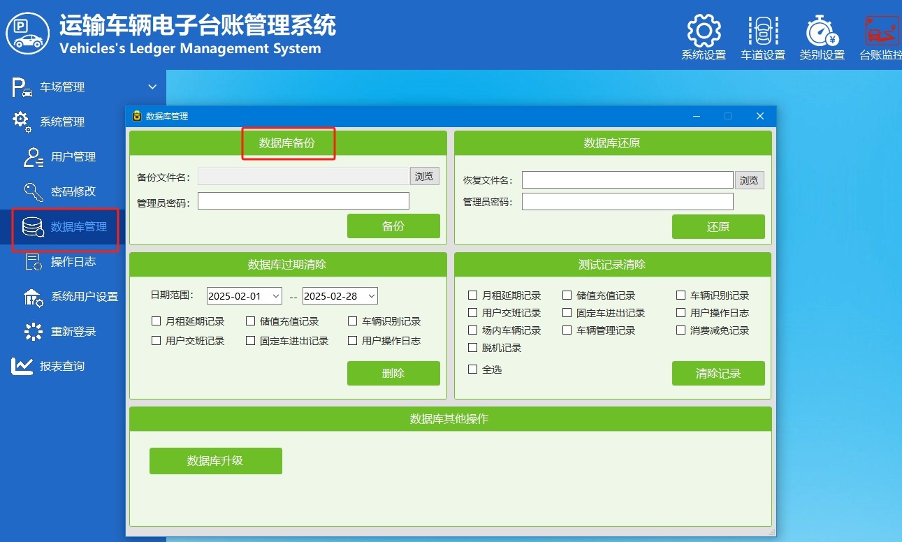Click the 车道设置 lane icon
Screen dimensions: 902x542
click(x=763, y=32)
